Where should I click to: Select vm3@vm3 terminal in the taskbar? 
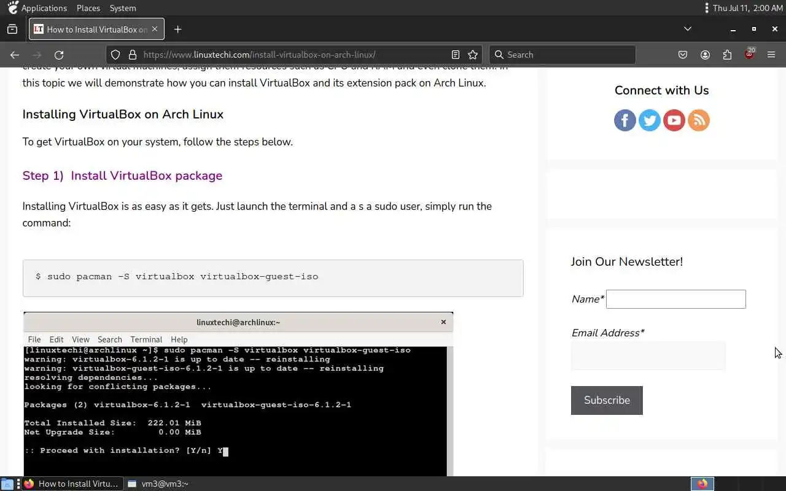pos(157,484)
